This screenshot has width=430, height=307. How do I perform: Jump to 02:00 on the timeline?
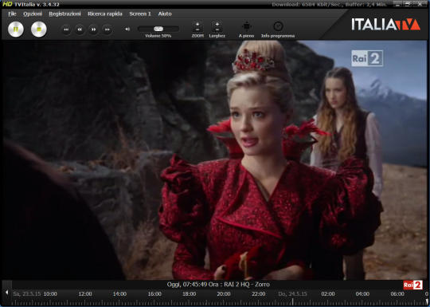coord(328,293)
